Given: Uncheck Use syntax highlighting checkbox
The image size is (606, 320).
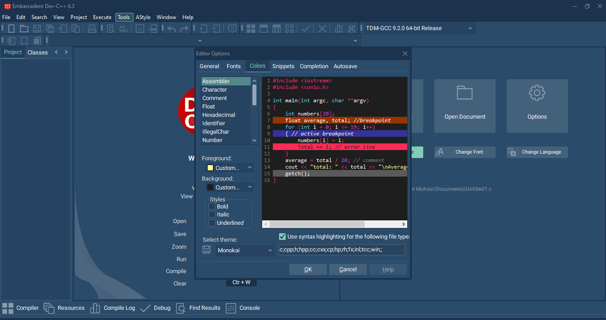Looking at the screenshot, I should pos(282,237).
